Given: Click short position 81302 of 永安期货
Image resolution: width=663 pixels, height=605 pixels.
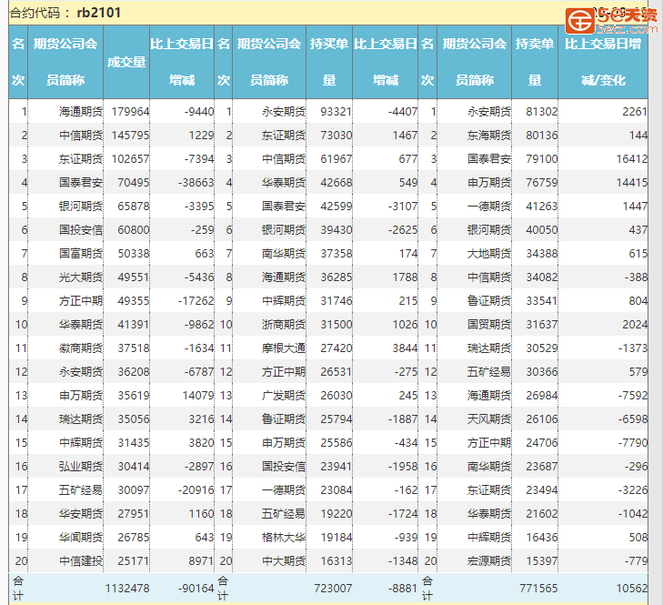Looking at the screenshot, I should coord(542,112).
